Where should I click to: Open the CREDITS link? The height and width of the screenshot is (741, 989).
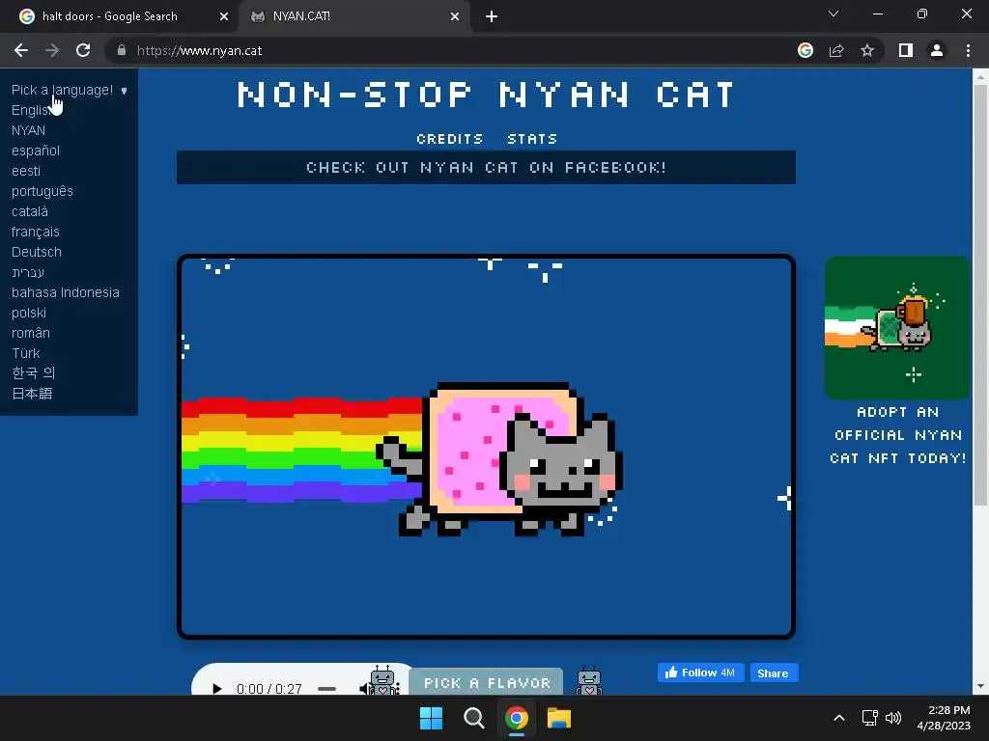point(450,139)
